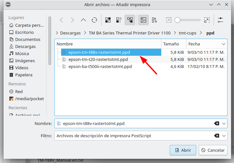Open Descargas in Places sidebar
Screen dimensions: 234x163
(22, 47)
